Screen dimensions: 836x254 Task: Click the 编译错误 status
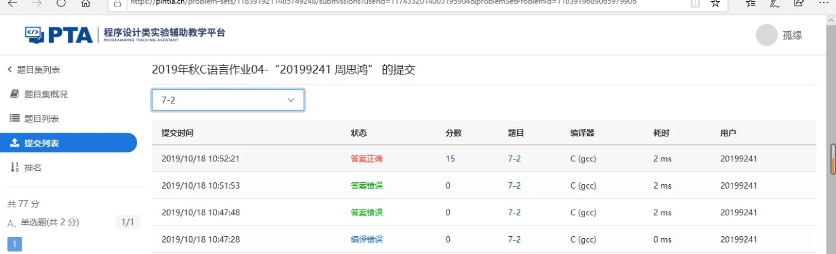click(x=367, y=239)
